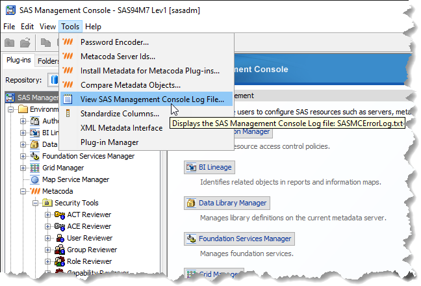Click the Data Library Manager tree icon
Screen dimensions: 421x286
pyautogui.click(x=34, y=144)
